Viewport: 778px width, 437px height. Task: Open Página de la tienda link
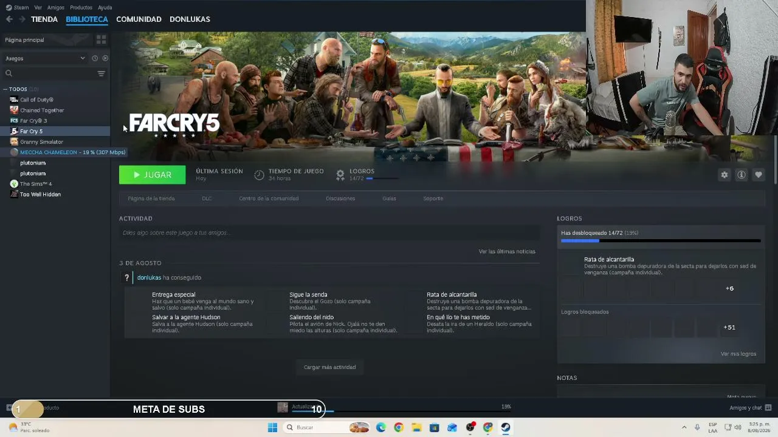click(151, 198)
